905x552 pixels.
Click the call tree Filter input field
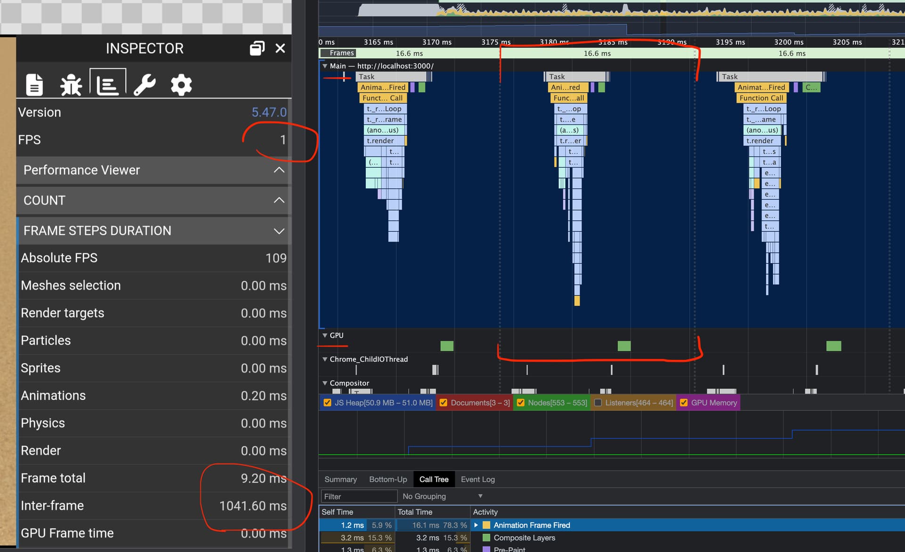[x=359, y=496]
